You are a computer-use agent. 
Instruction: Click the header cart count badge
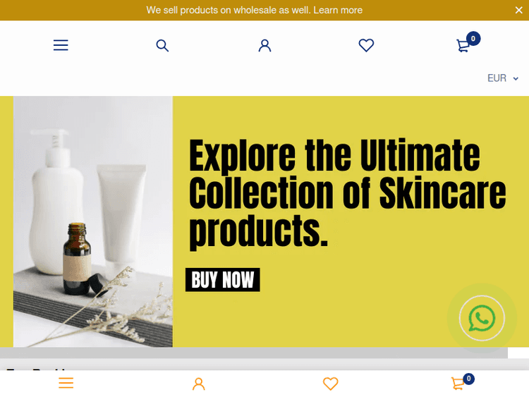473,39
